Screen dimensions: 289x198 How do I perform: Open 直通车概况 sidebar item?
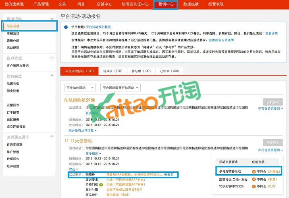[x=15, y=145]
